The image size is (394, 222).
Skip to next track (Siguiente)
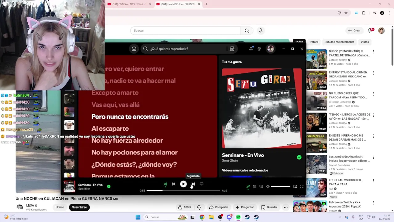point(193,184)
